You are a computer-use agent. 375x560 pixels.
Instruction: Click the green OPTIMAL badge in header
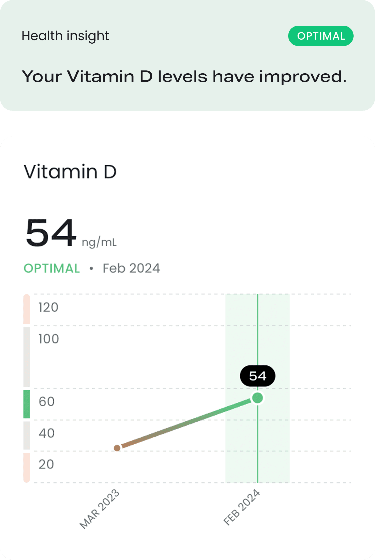[x=321, y=36]
